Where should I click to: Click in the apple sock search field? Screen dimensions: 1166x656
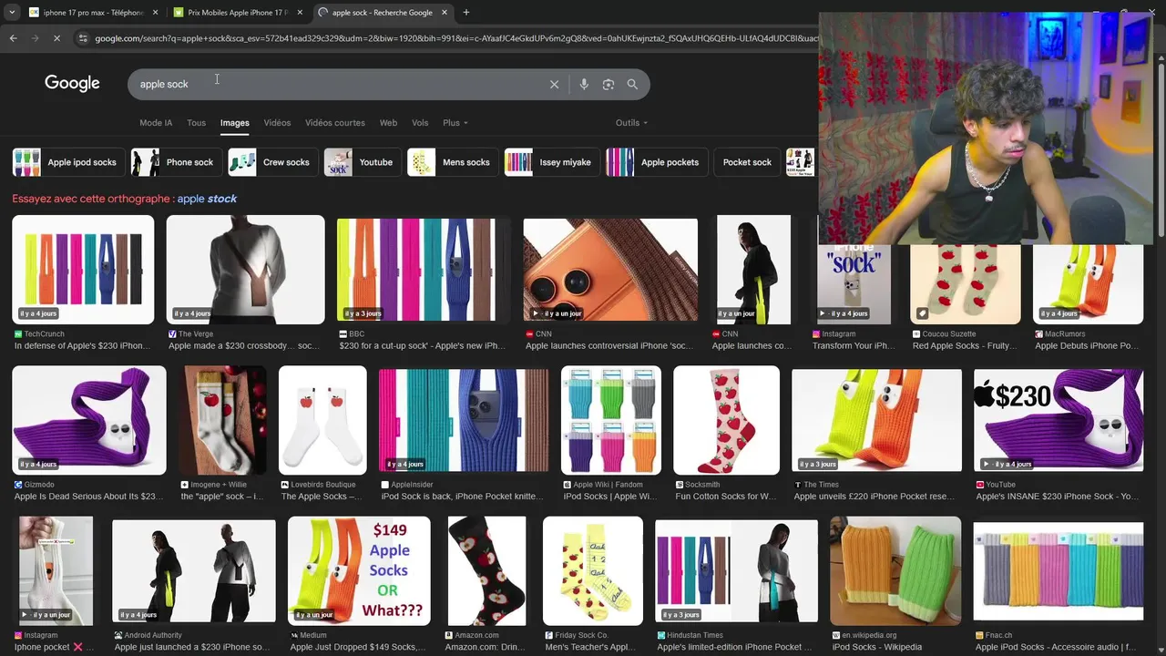point(337,84)
